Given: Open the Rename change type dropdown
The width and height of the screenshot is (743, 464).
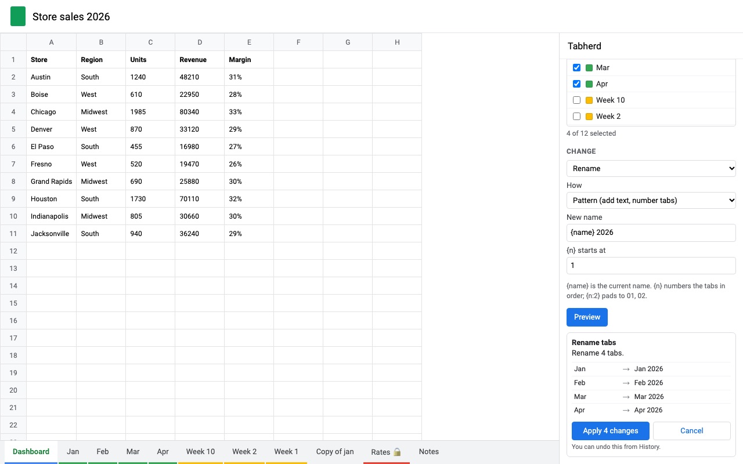Looking at the screenshot, I should coord(651,168).
